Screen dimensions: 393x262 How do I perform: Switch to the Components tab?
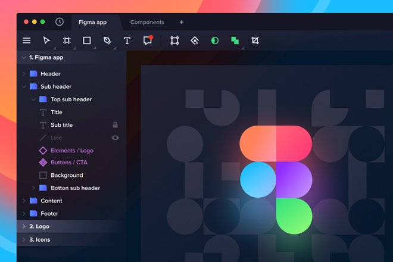point(147,22)
